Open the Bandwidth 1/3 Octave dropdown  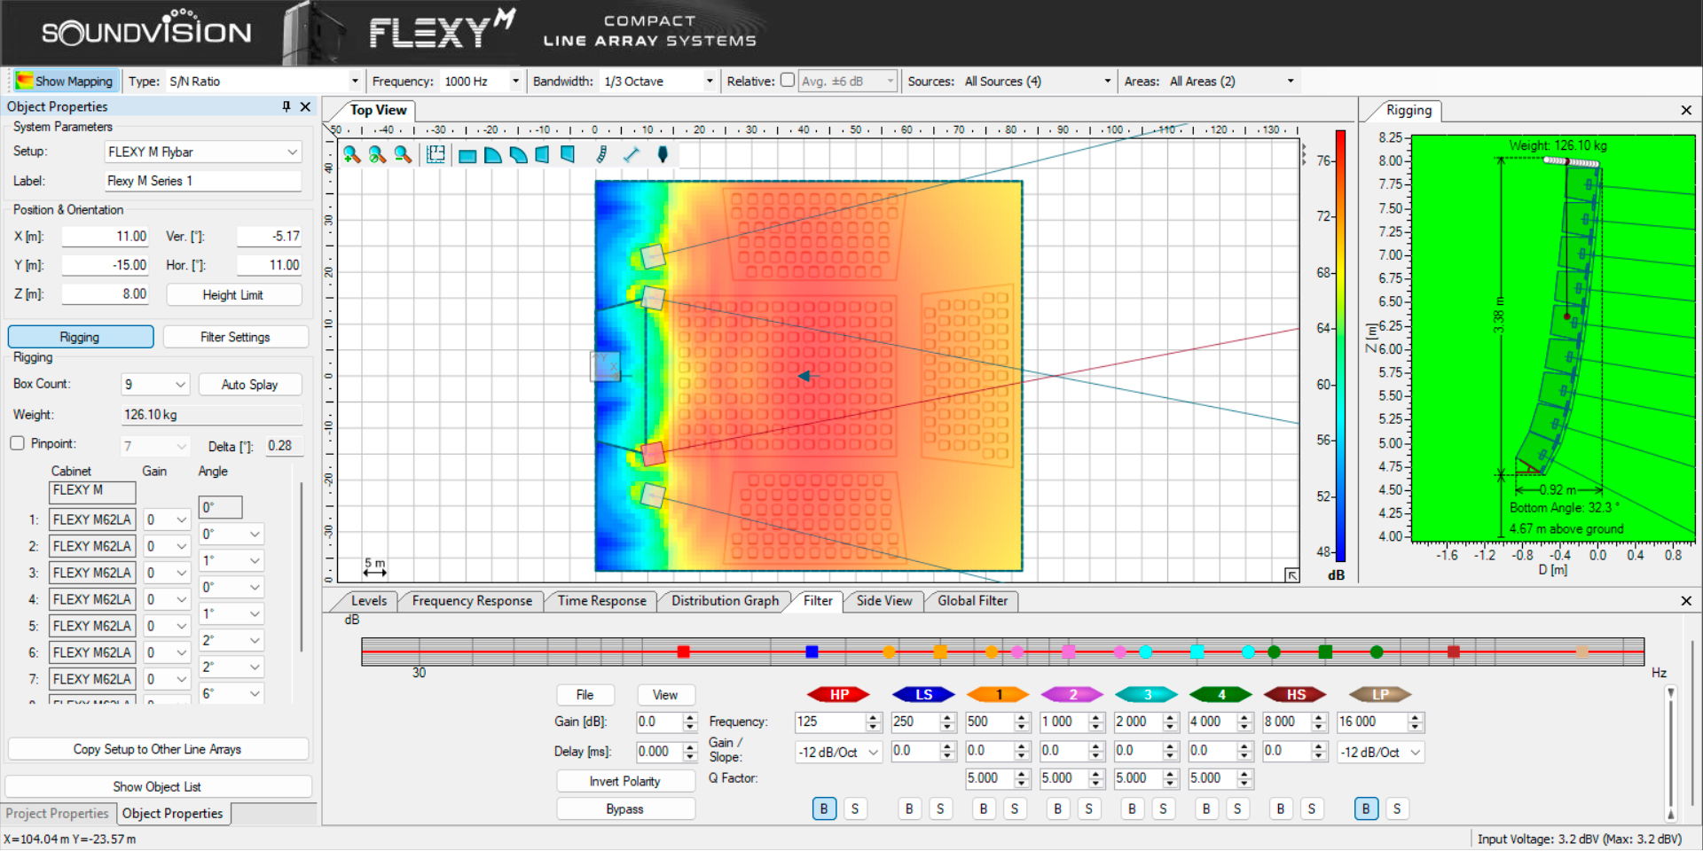tap(658, 81)
